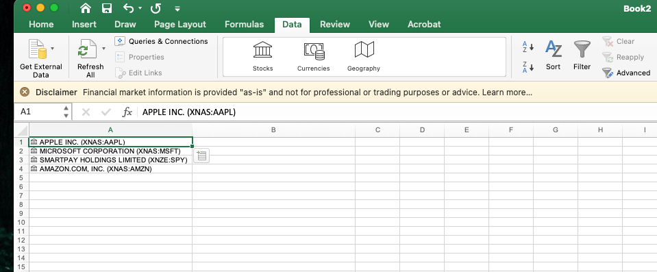The height and width of the screenshot is (272, 657).
Task: Click the Insert Data button beside cell A2
Action: coord(201,156)
